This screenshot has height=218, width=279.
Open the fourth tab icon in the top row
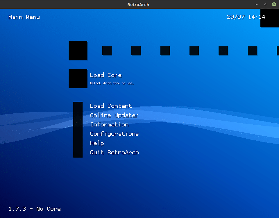pos(165,51)
